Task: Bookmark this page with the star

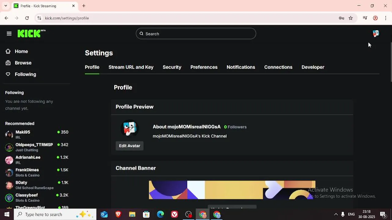Action: (350, 18)
